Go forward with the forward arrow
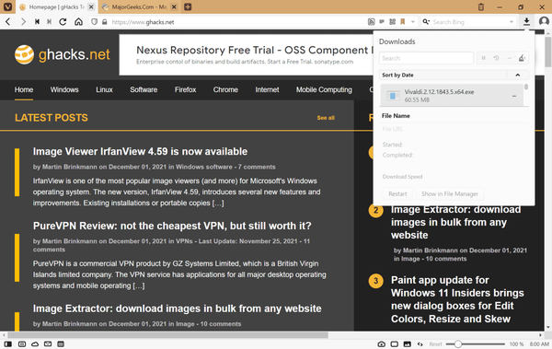Screen dimensions: 552x349 [23, 22]
